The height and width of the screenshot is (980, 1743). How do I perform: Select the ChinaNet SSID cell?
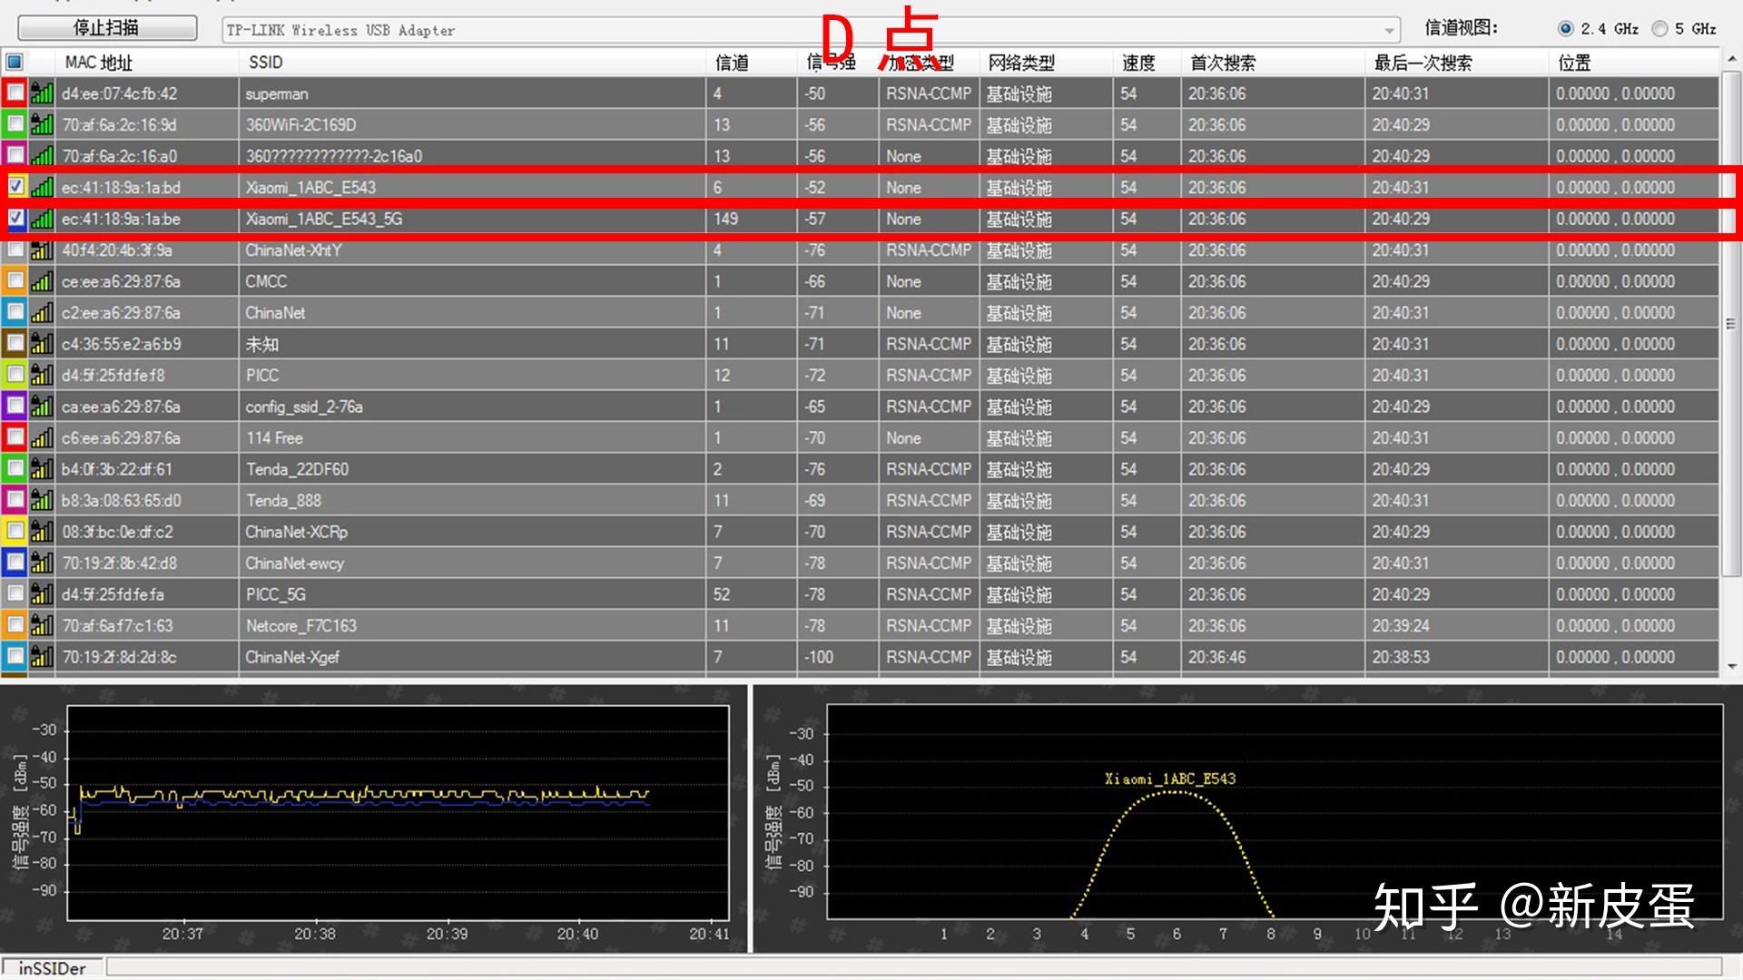pos(473,312)
